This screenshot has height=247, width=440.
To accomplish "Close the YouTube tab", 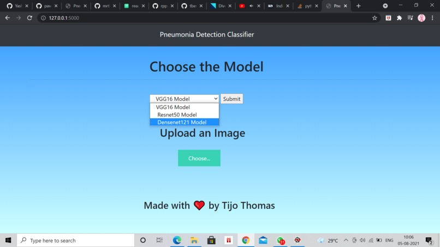I will tap(259, 6).
